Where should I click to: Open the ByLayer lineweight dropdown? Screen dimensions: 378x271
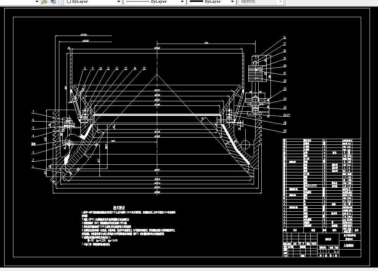coord(232,2)
